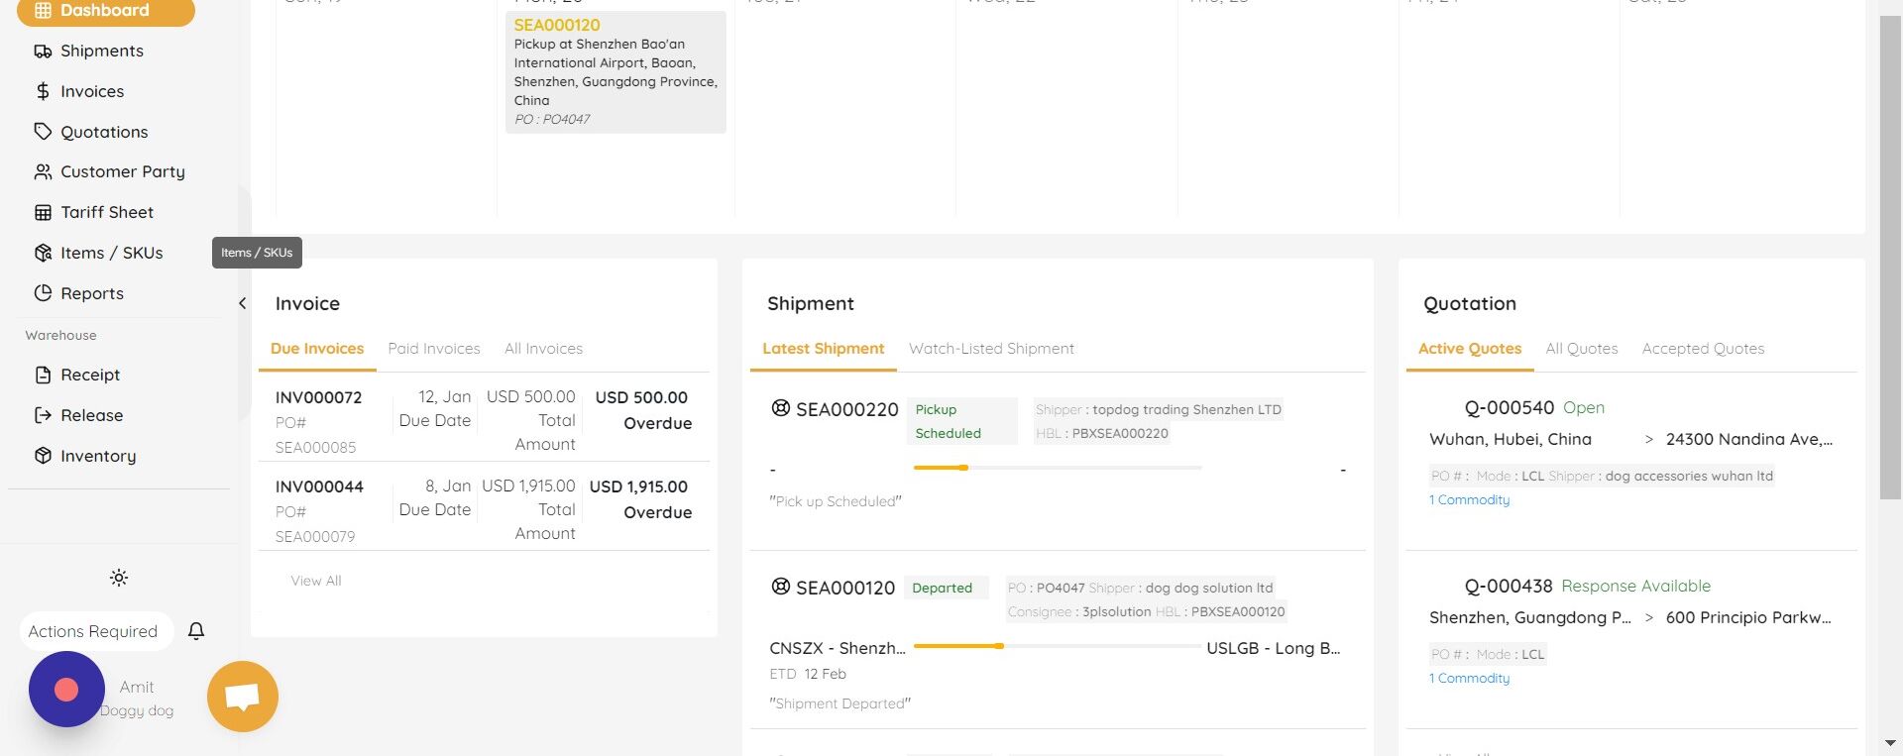Screen dimensions: 1903x756
Task: Click 1 Commodity under Q-000540
Action: [1469, 499]
